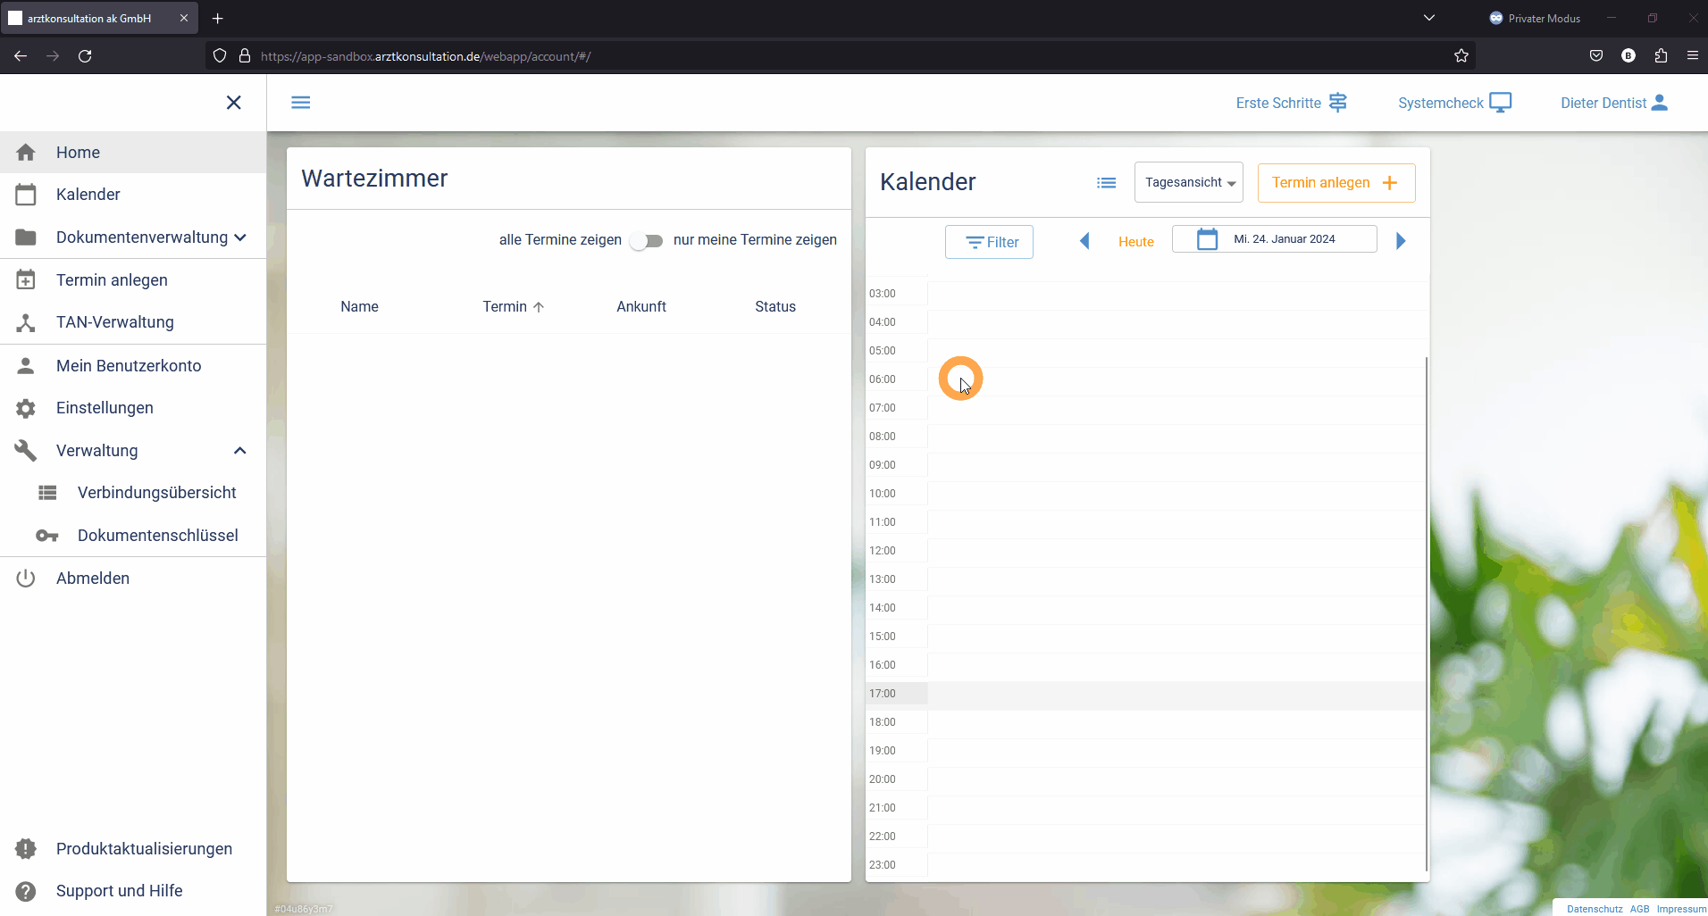Open the Tagesansicht dropdown
The width and height of the screenshot is (1708, 916).
pyautogui.click(x=1188, y=182)
